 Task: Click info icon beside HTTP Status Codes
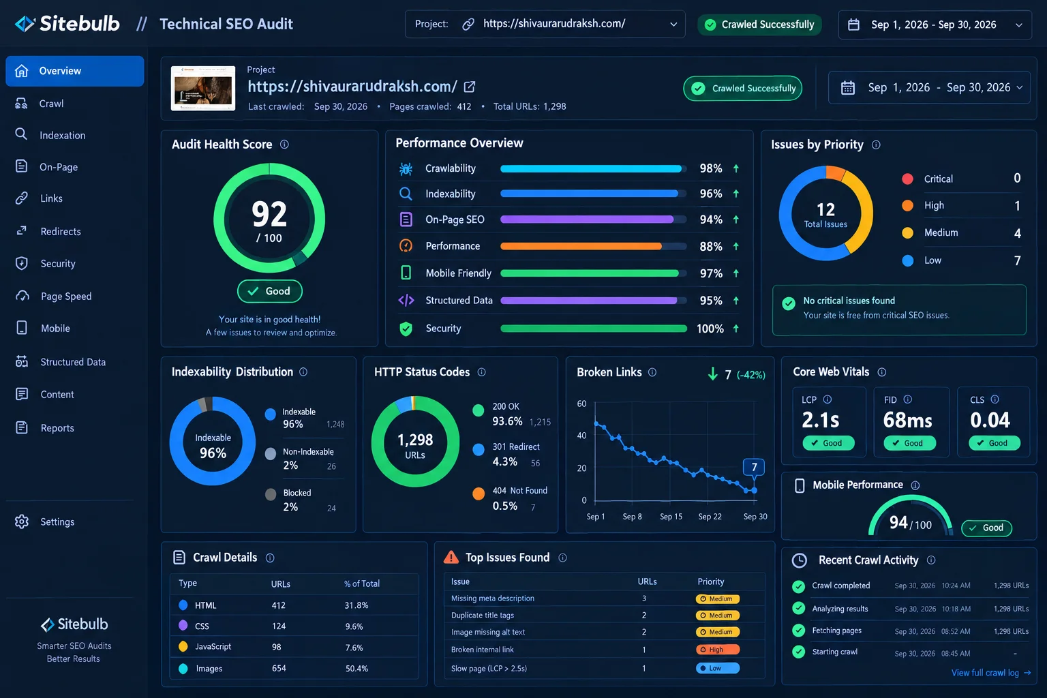tap(481, 371)
